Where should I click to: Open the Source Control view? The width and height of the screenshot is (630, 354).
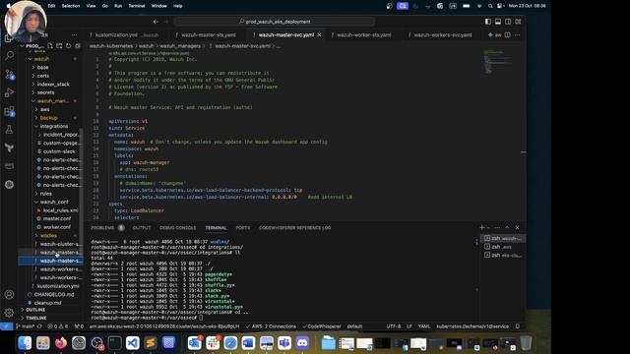9,74
